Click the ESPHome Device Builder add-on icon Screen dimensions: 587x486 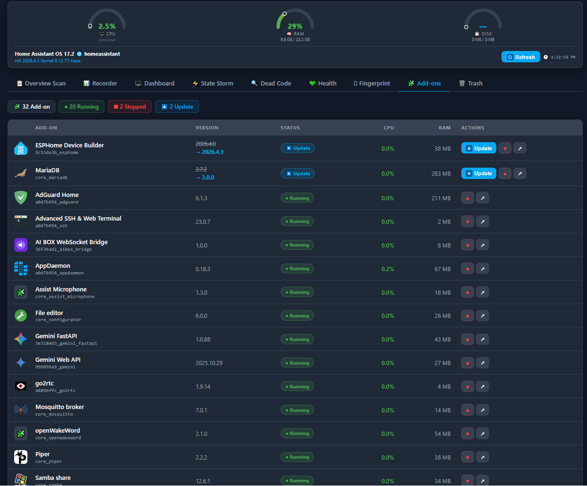[21, 148]
